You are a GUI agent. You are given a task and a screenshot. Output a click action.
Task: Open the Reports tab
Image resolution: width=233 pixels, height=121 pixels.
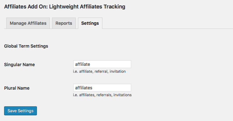[64, 23]
